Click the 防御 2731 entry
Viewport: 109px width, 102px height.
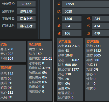pos(94,46)
